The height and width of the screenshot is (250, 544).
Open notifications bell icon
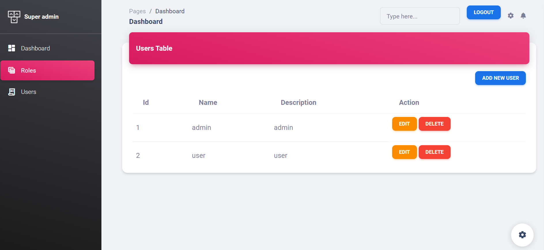(x=523, y=16)
